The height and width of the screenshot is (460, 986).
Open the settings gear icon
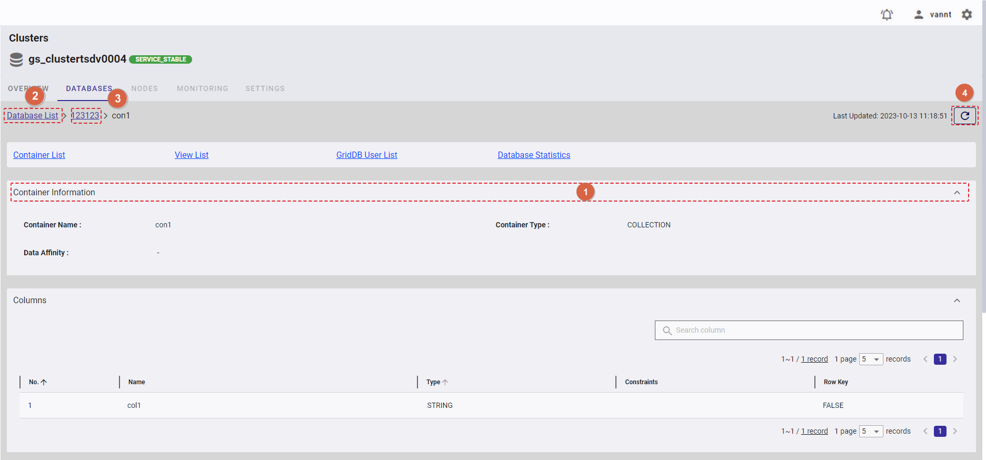pyautogui.click(x=967, y=15)
